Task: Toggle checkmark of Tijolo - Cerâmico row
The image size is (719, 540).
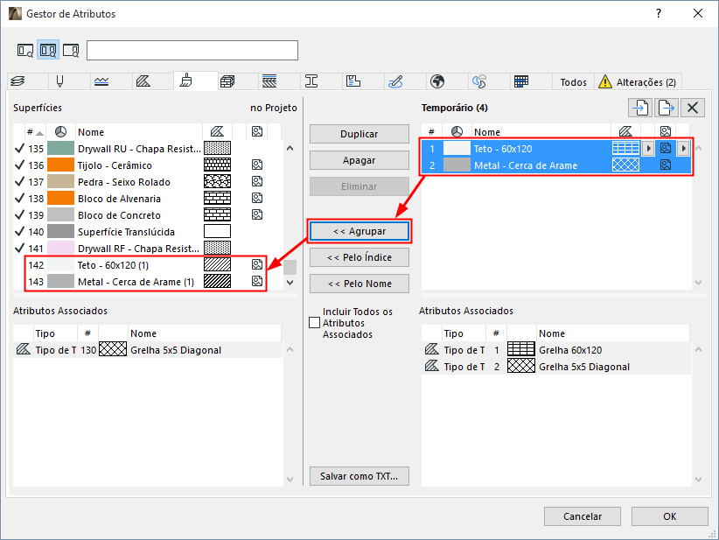Action: tap(20, 165)
